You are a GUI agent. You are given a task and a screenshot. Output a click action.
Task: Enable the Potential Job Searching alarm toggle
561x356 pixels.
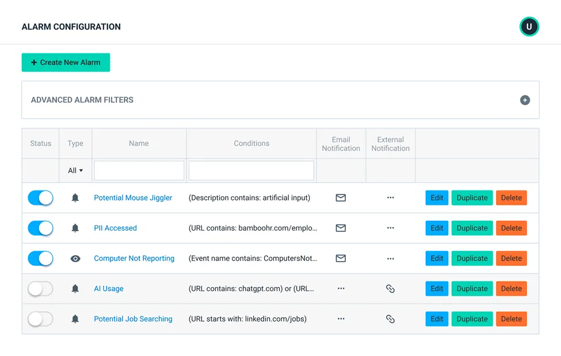pyautogui.click(x=40, y=319)
